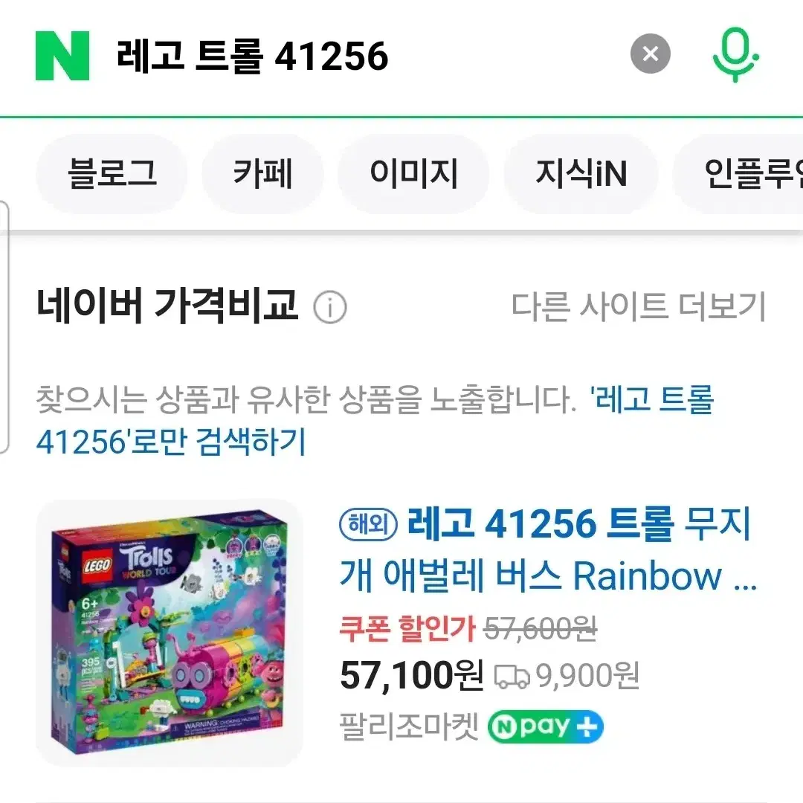This screenshot has width=803, height=803.
Task: Open the 지식iN tab
Action: 581,173
